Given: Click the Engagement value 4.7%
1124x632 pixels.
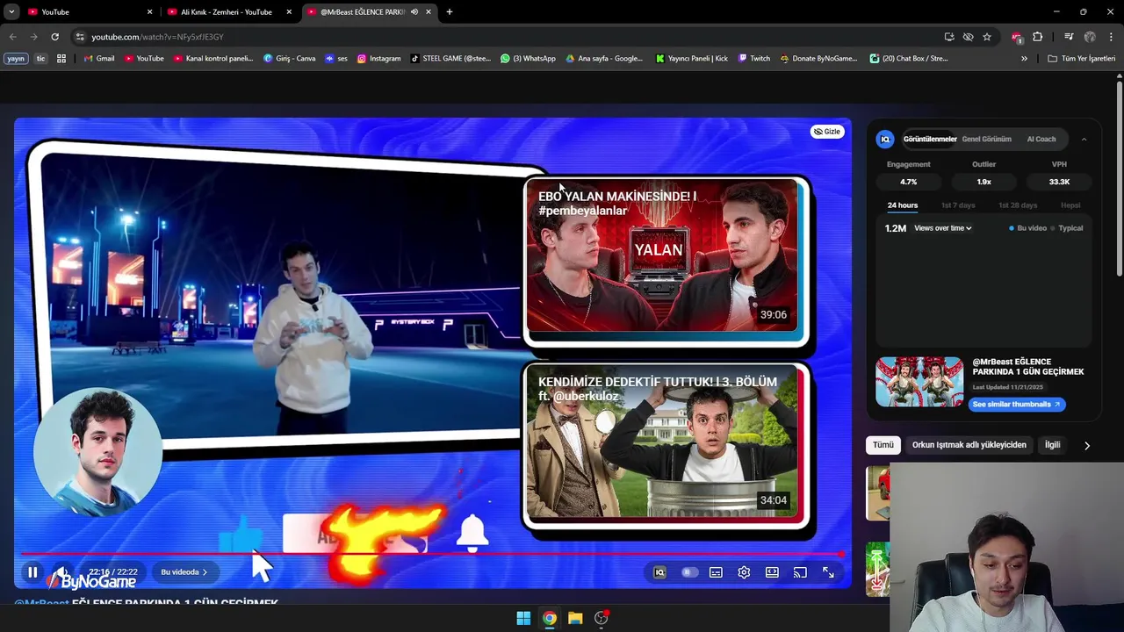Looking at the screenshot, I should 908,182.
